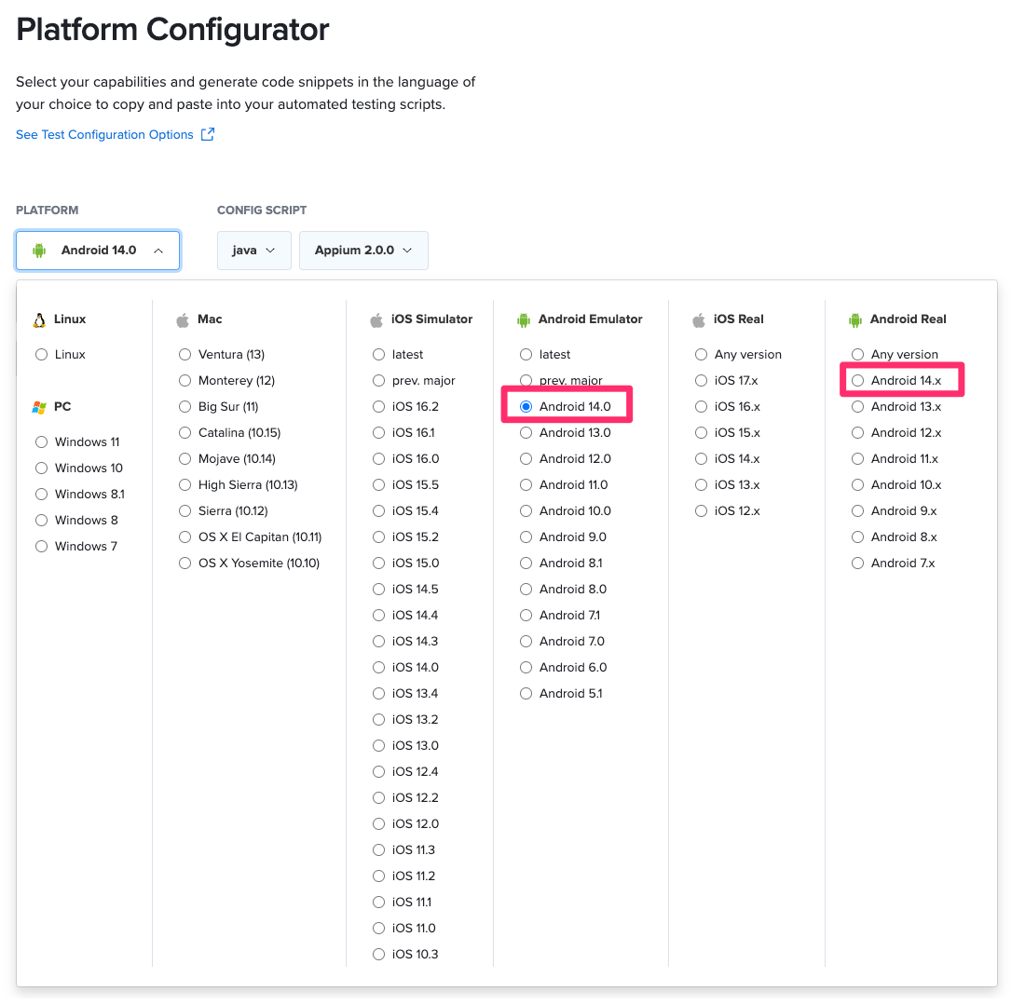This screenshot has height=1005, width=1025.
Task: Choose Android 11.x real device
Action: [857, 458]
